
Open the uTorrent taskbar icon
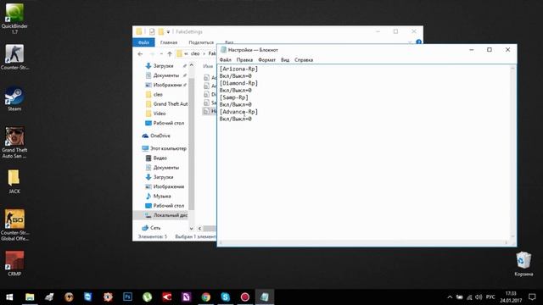pos(147,297)
